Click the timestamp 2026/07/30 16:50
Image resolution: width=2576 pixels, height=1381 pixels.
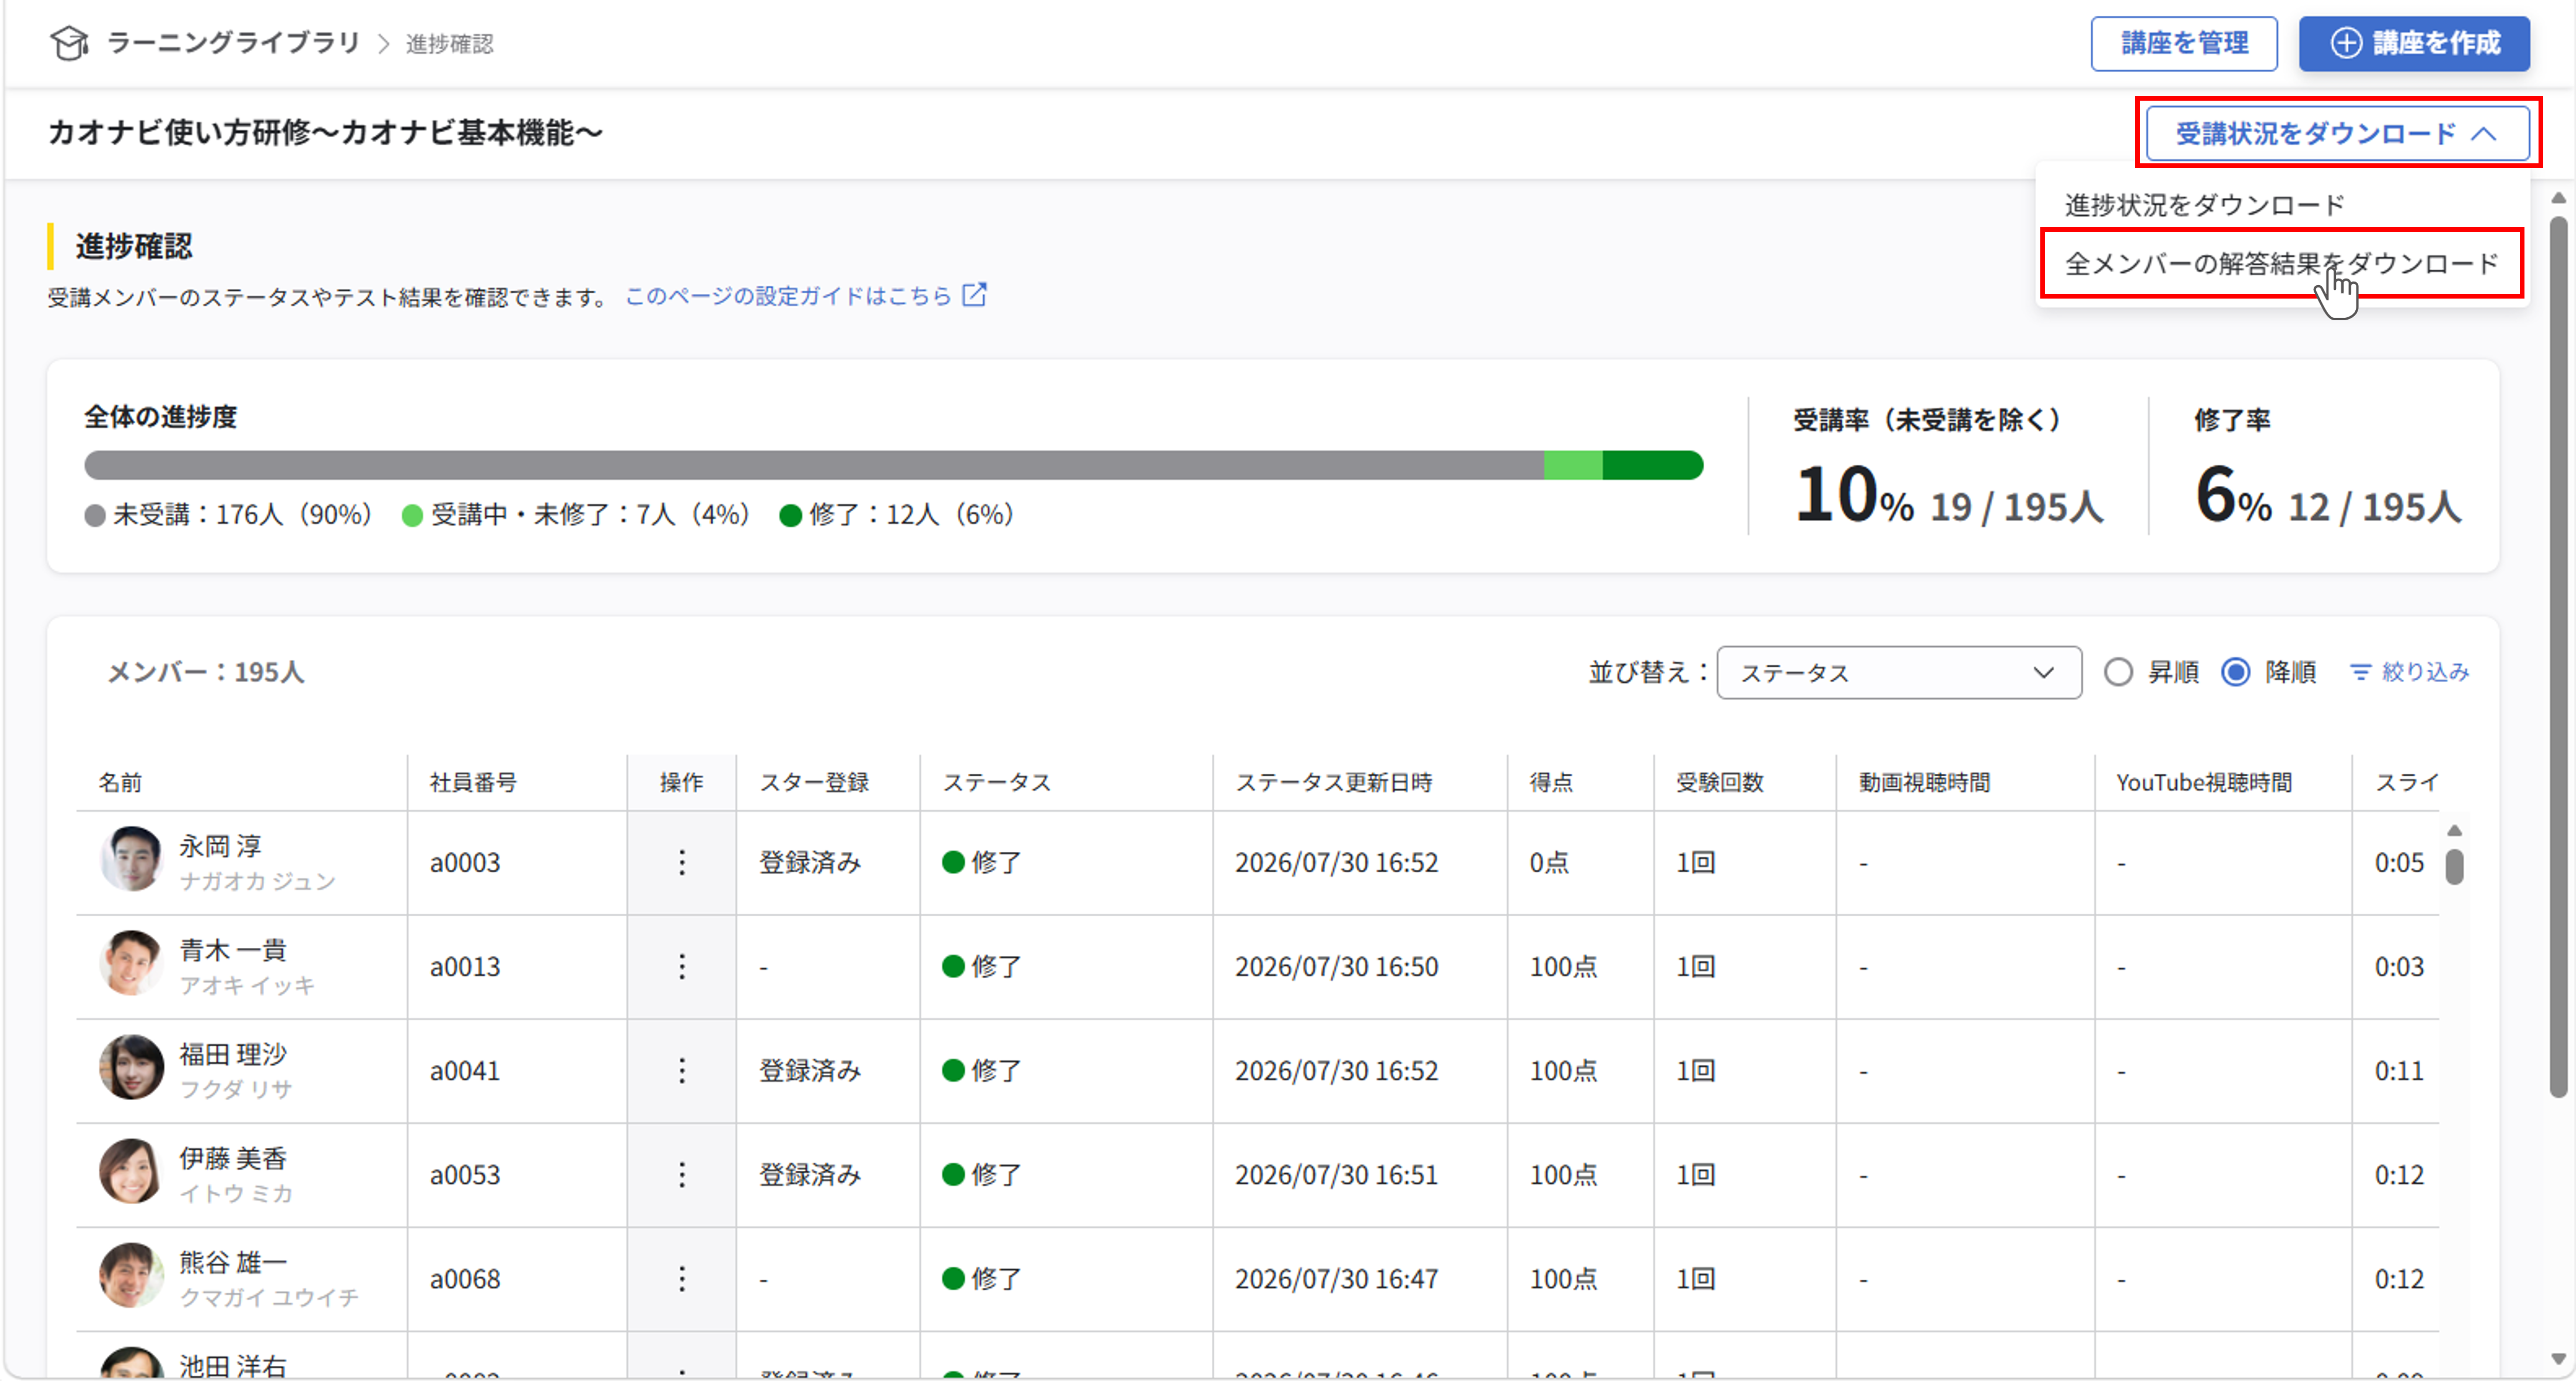point(1336,966)
